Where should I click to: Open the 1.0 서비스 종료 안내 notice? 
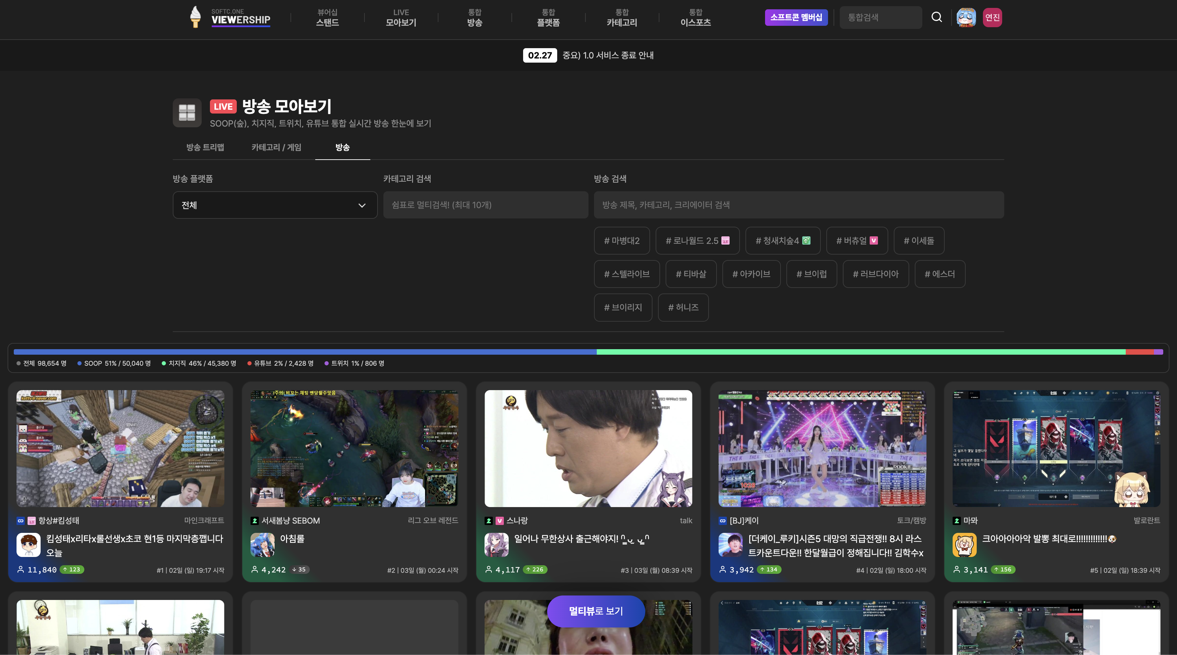pos(608,55)
